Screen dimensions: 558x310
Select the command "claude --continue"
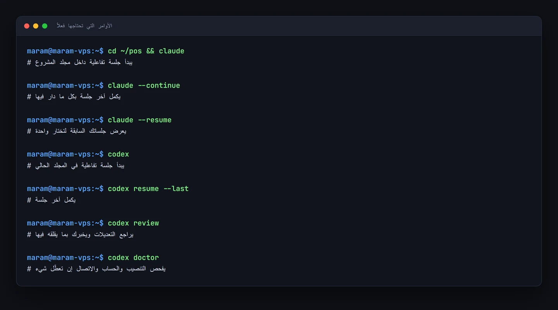[x=144, y=86]
